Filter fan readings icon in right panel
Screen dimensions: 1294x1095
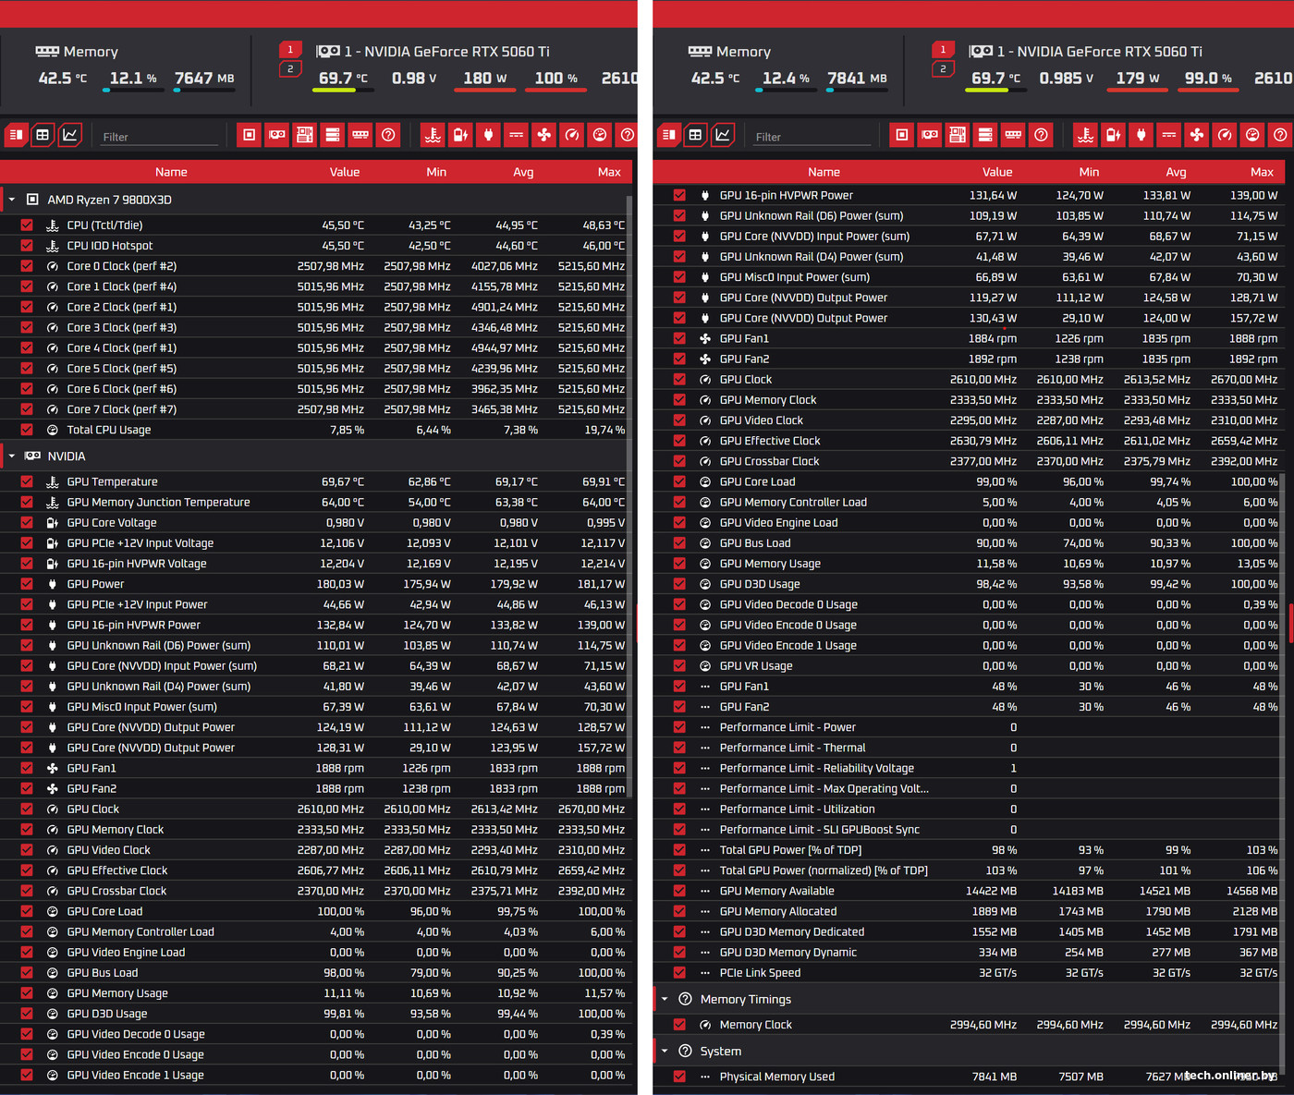[x=1197, y=135]
